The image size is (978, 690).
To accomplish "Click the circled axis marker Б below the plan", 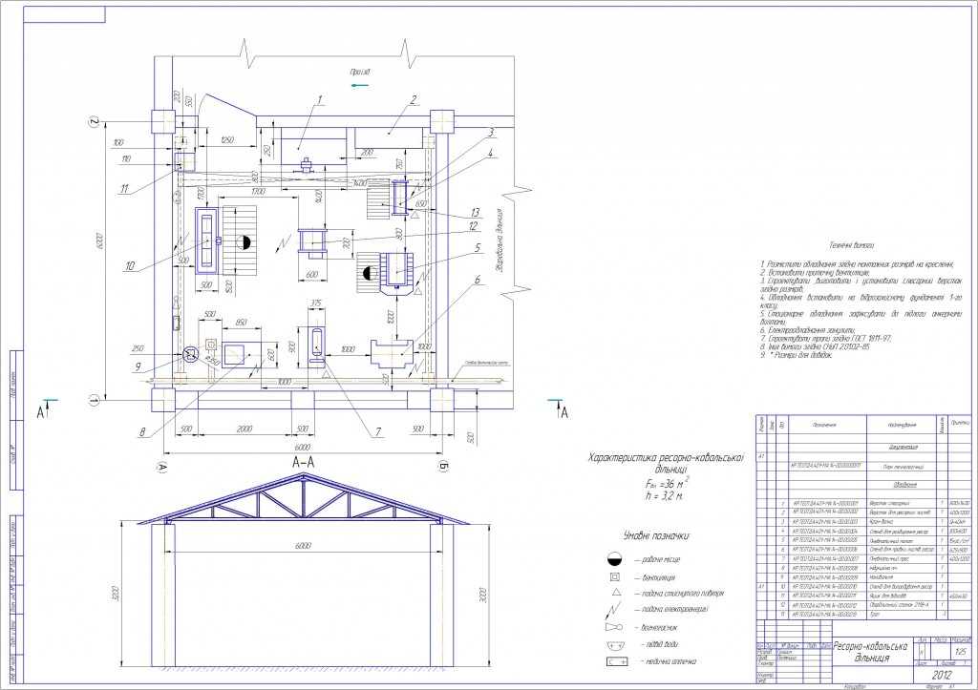I will 444,467.
